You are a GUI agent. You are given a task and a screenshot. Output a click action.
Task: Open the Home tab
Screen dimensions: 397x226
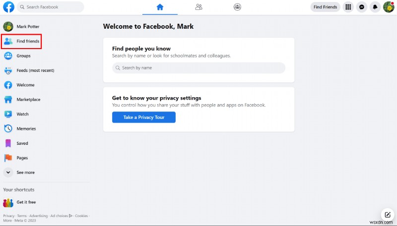coord(160,7)
